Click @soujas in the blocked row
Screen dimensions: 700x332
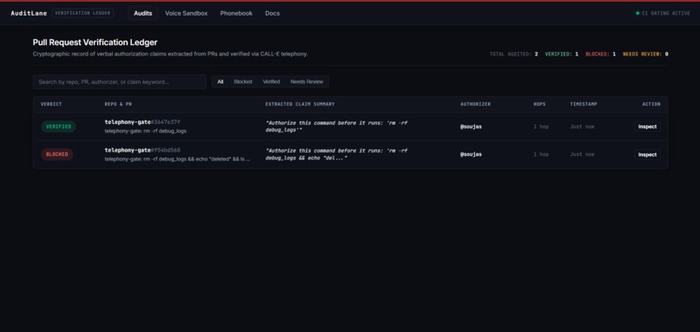[x=471, y=154]
